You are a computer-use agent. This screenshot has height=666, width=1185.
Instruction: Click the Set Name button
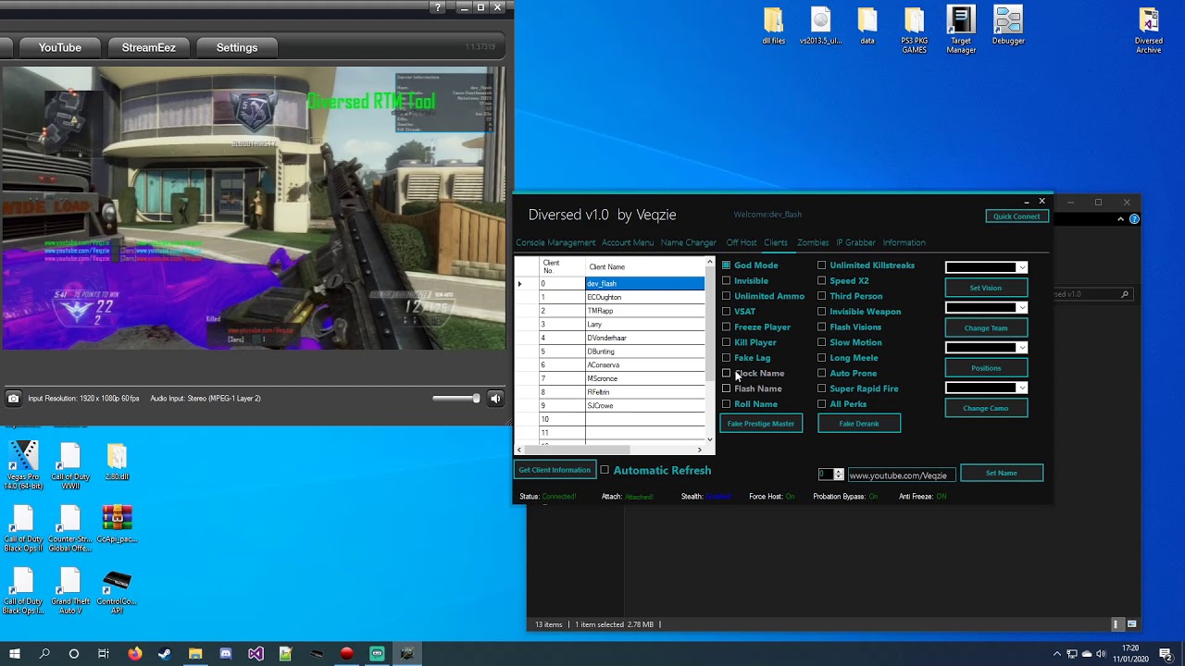[1002, 473]
